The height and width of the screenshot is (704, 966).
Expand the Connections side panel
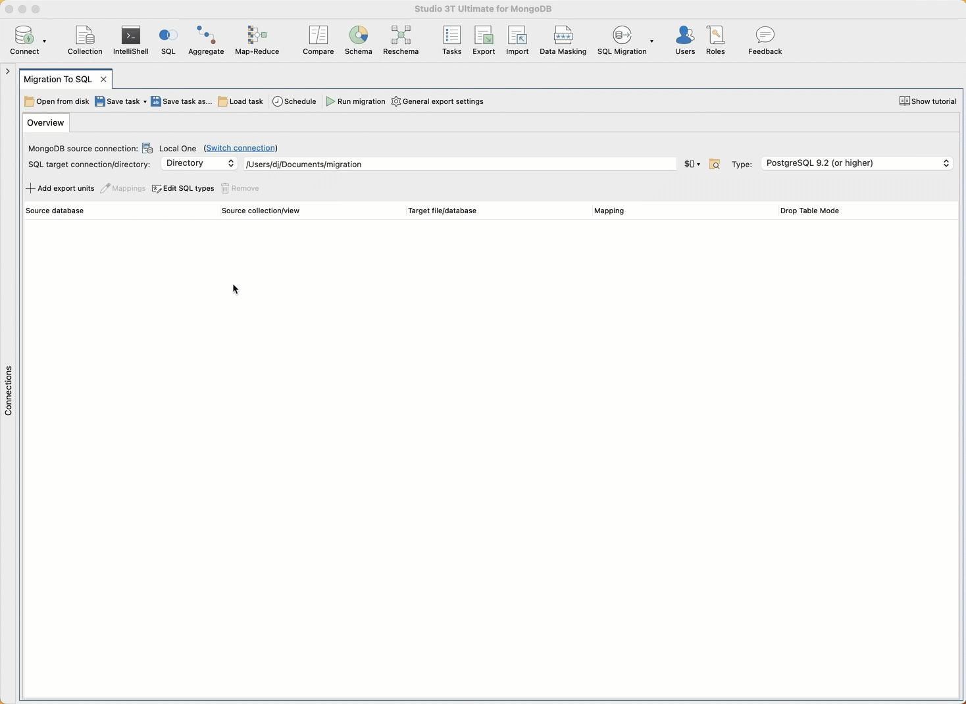pyautogui.click(x=8, y=71)
